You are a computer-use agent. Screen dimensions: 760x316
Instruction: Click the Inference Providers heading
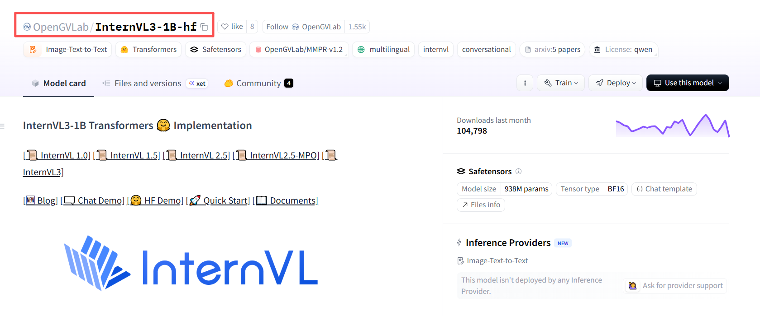pos(508,243)
